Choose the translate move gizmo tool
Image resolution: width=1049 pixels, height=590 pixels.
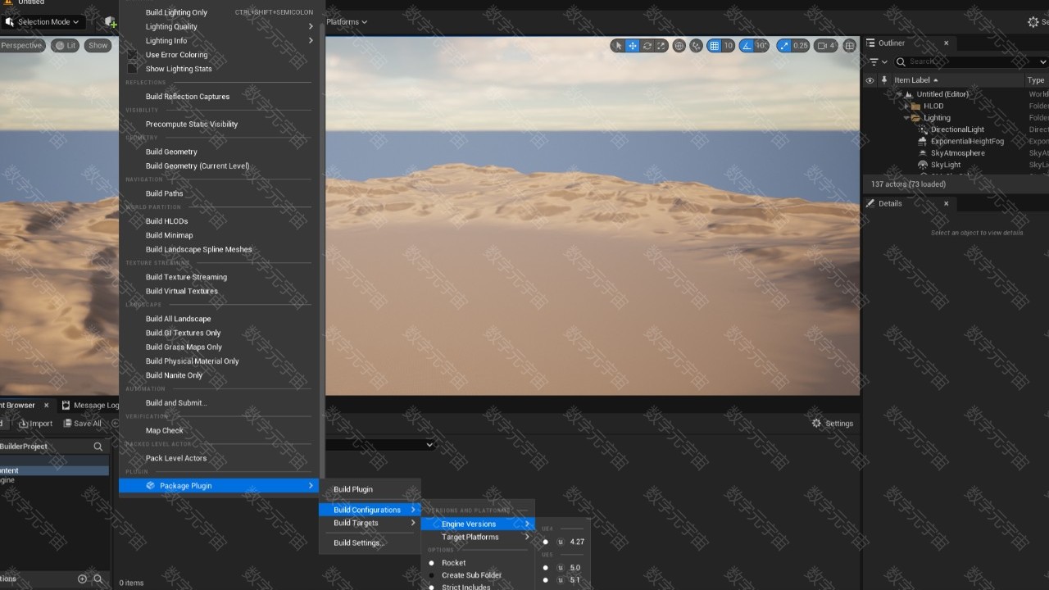coord(633,46)
